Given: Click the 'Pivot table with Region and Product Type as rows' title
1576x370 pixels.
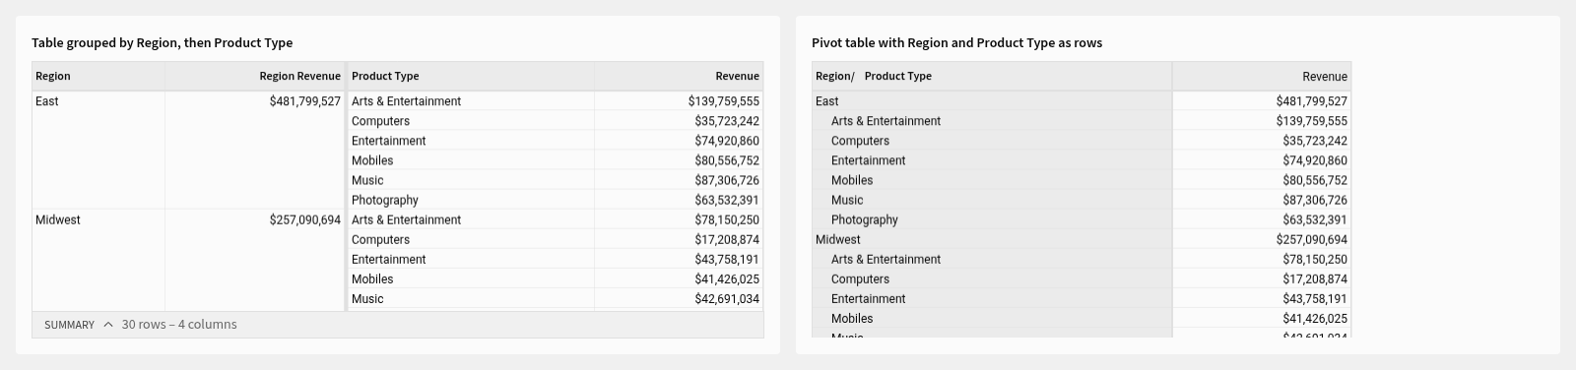Looking at the screenshot, I should click(956, 42).
